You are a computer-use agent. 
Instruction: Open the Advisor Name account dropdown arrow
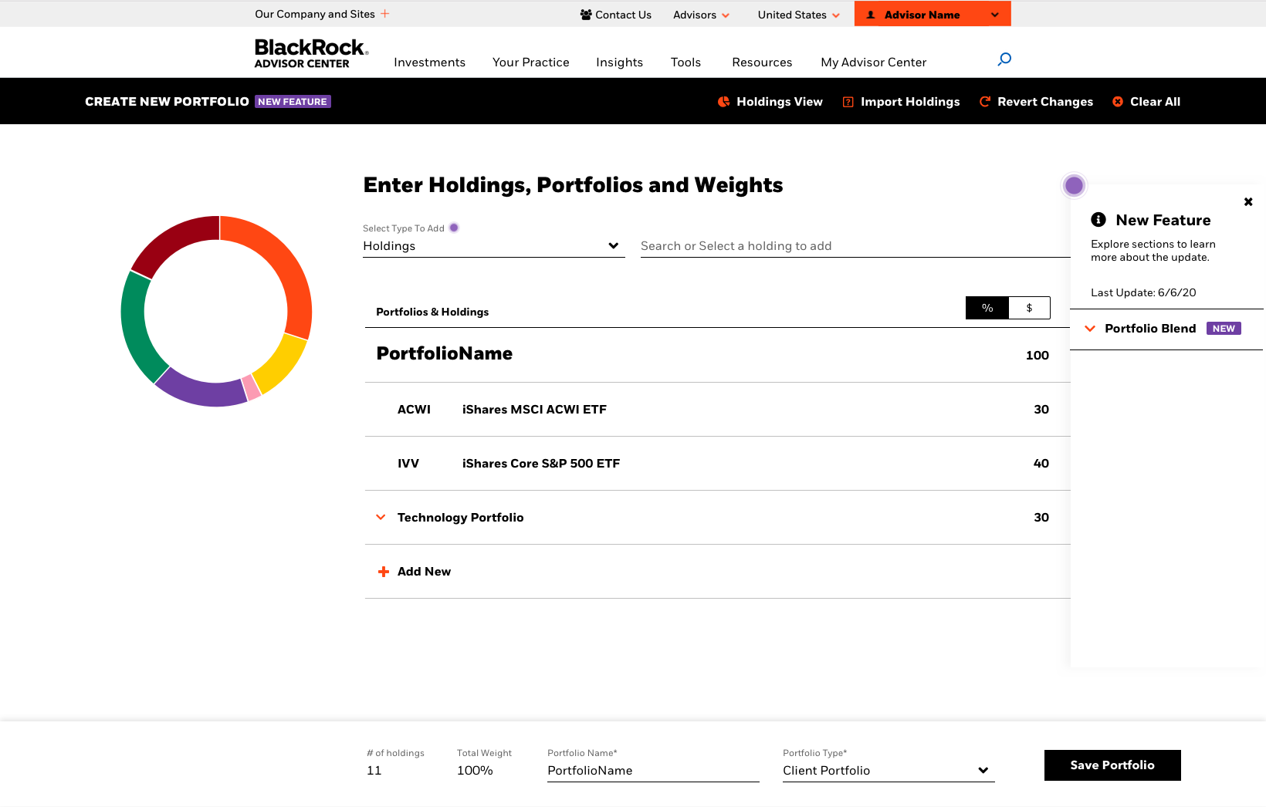[x=995, y=15]
